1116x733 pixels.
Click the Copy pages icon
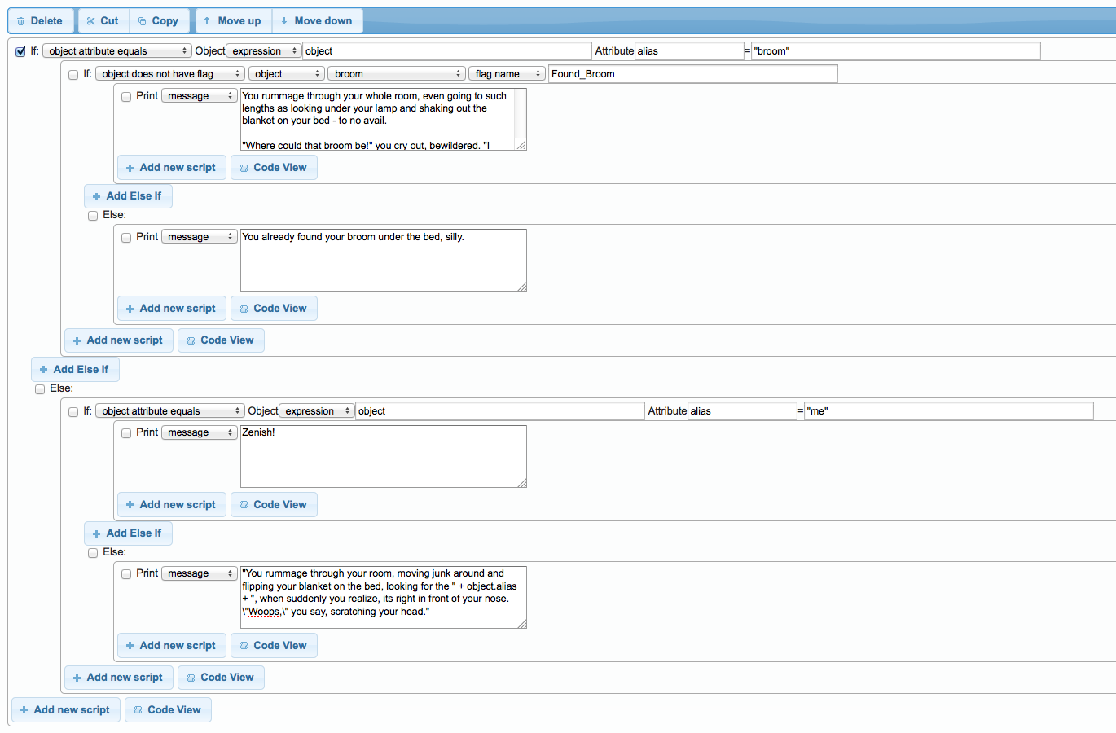tap(142, 20)
